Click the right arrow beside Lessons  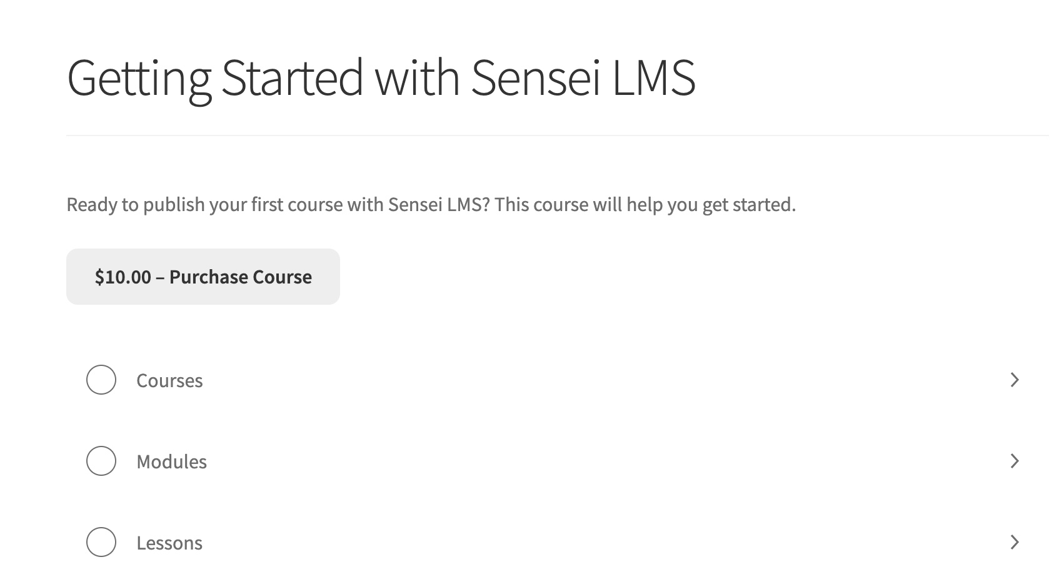(1016, 543)
